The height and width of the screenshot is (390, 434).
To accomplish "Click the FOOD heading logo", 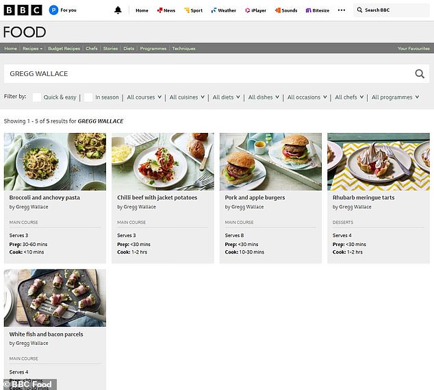I will (25, 32).
